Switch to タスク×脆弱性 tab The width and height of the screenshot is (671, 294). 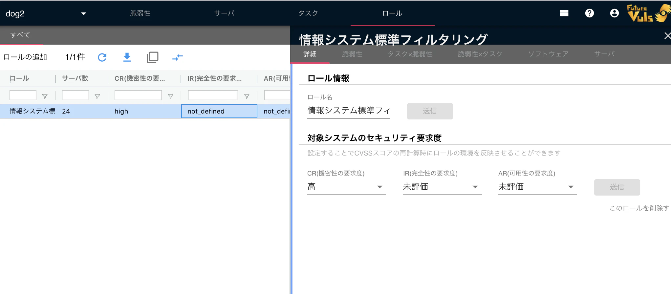(x=410, y=54)
